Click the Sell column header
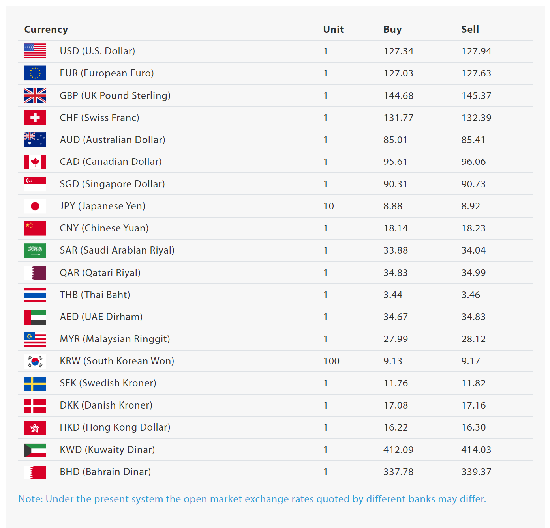Viewport: 550px width, 528px height. click(x=470, y=30)
